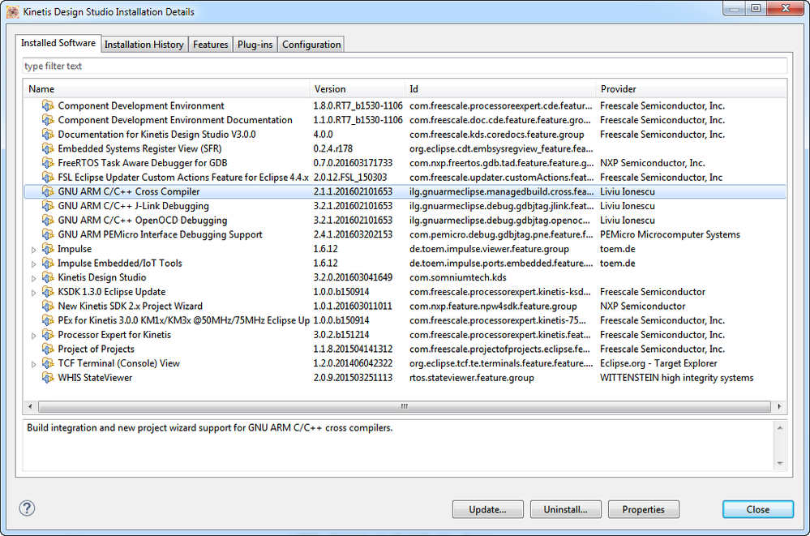Click the icon beside GNU ARM C/C++ J-Link Debugging

[48, 206]
